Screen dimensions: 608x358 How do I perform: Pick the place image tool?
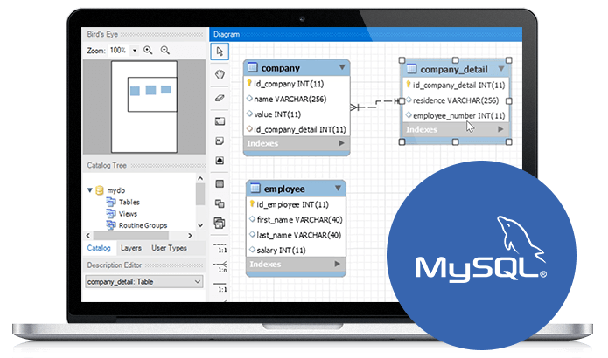point(220,161)
